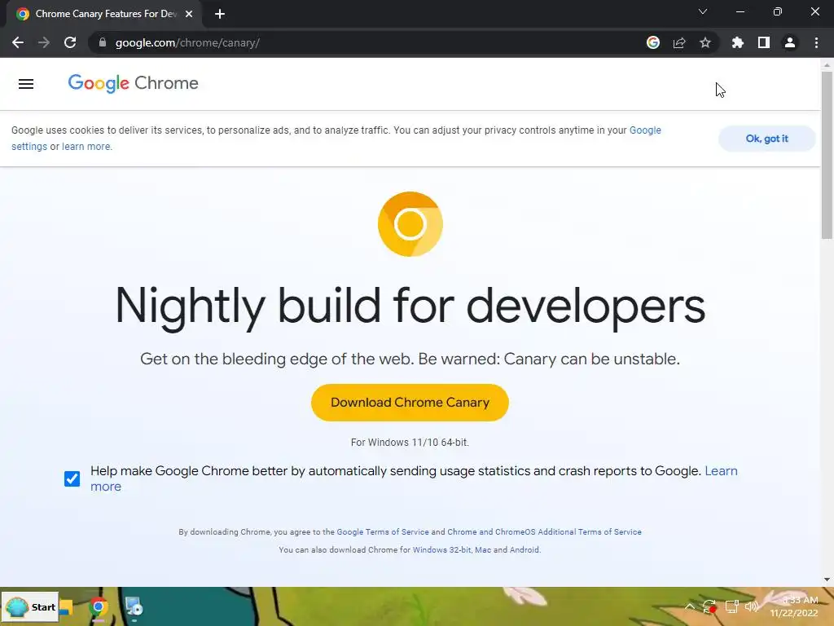This screenshot has width=834, height=626.
Task: Open the folder icon beside Start on taskbar
Action: click(67, 606)
